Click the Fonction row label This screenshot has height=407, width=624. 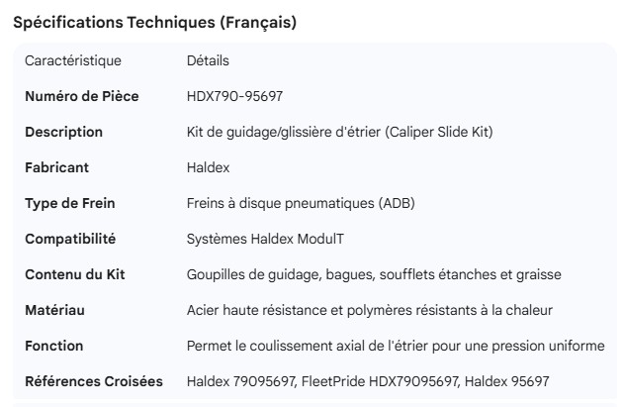54,347
